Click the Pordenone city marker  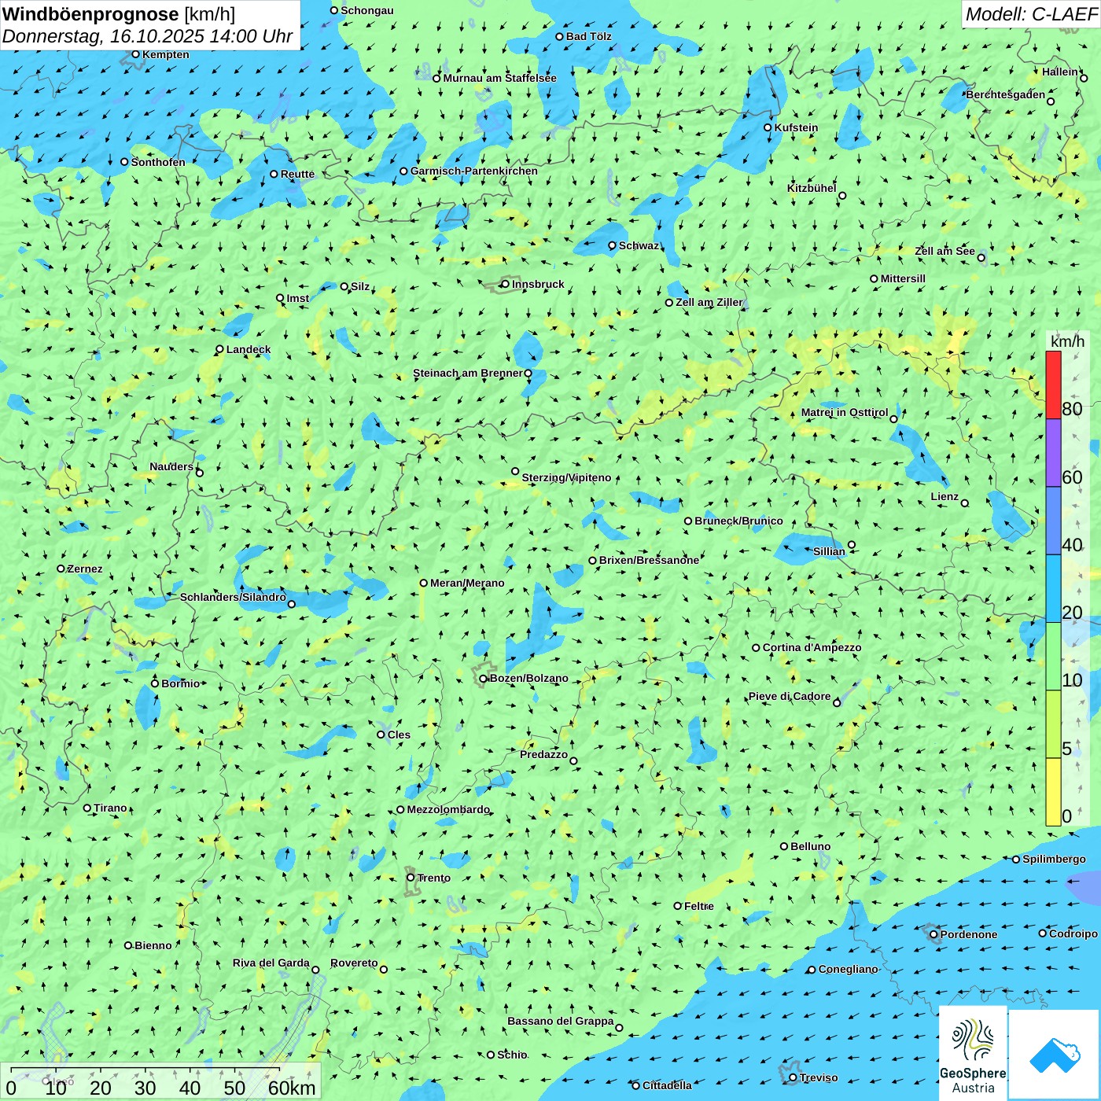click(x=933, y=934)
